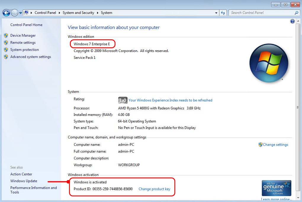Viewport: 302px width, 202px height.
Task: Click the Full computer name admin-PC value
Action: coord(126,151)
